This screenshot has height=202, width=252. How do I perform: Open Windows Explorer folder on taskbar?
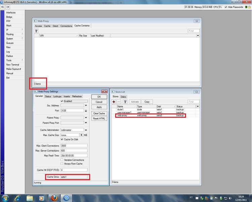[x=30, y=198]
